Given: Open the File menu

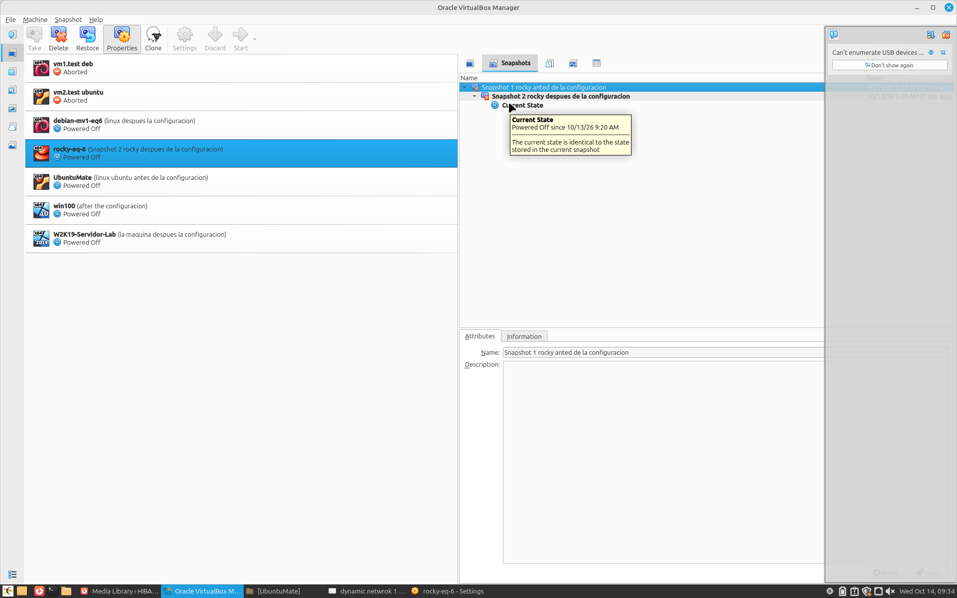Looking at the screenshot, I should click(10, 19).
